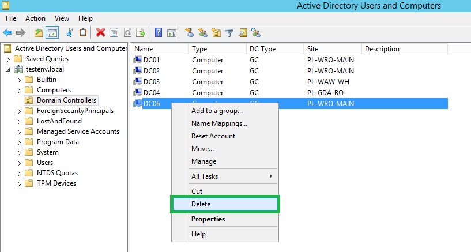Select Reset Account in context menu
This screenshot has height=252, width=471.
(225, 136)
